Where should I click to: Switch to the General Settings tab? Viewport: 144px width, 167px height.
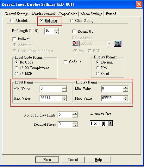pos(16,14)
